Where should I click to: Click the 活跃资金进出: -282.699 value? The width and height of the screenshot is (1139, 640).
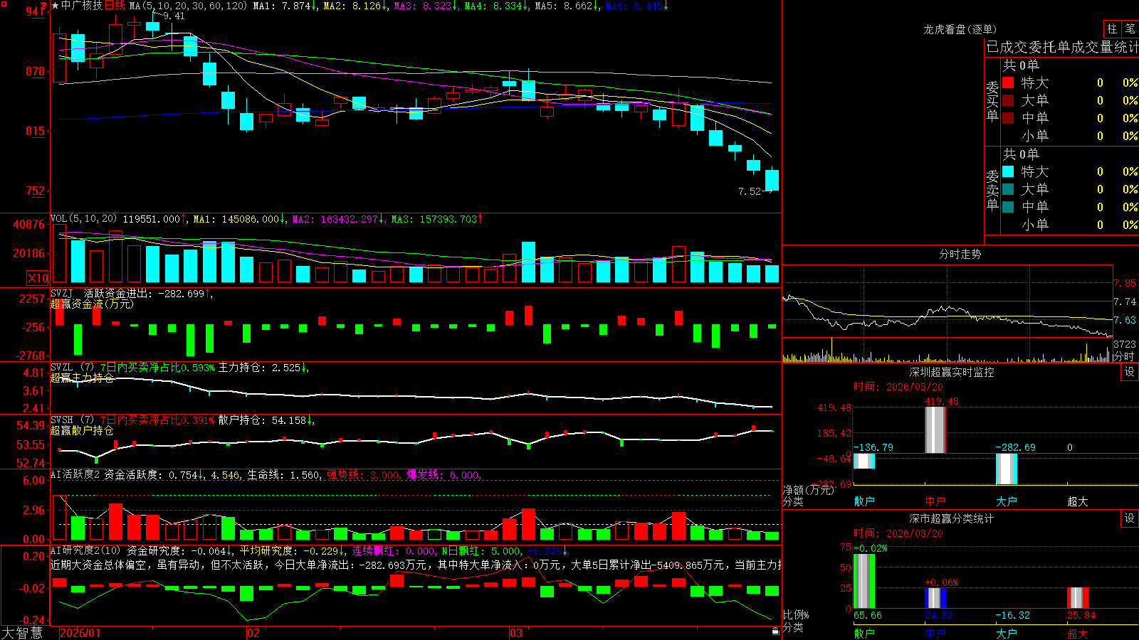click(x=144, y=293)
